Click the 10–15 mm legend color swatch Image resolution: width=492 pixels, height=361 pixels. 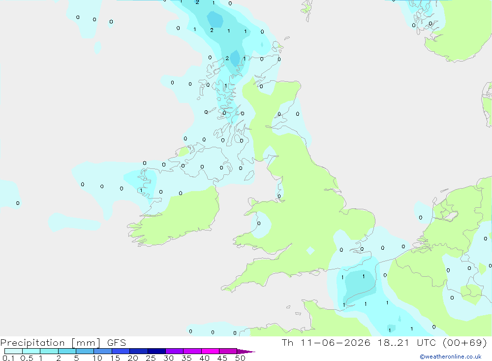[x=103, y=351]
